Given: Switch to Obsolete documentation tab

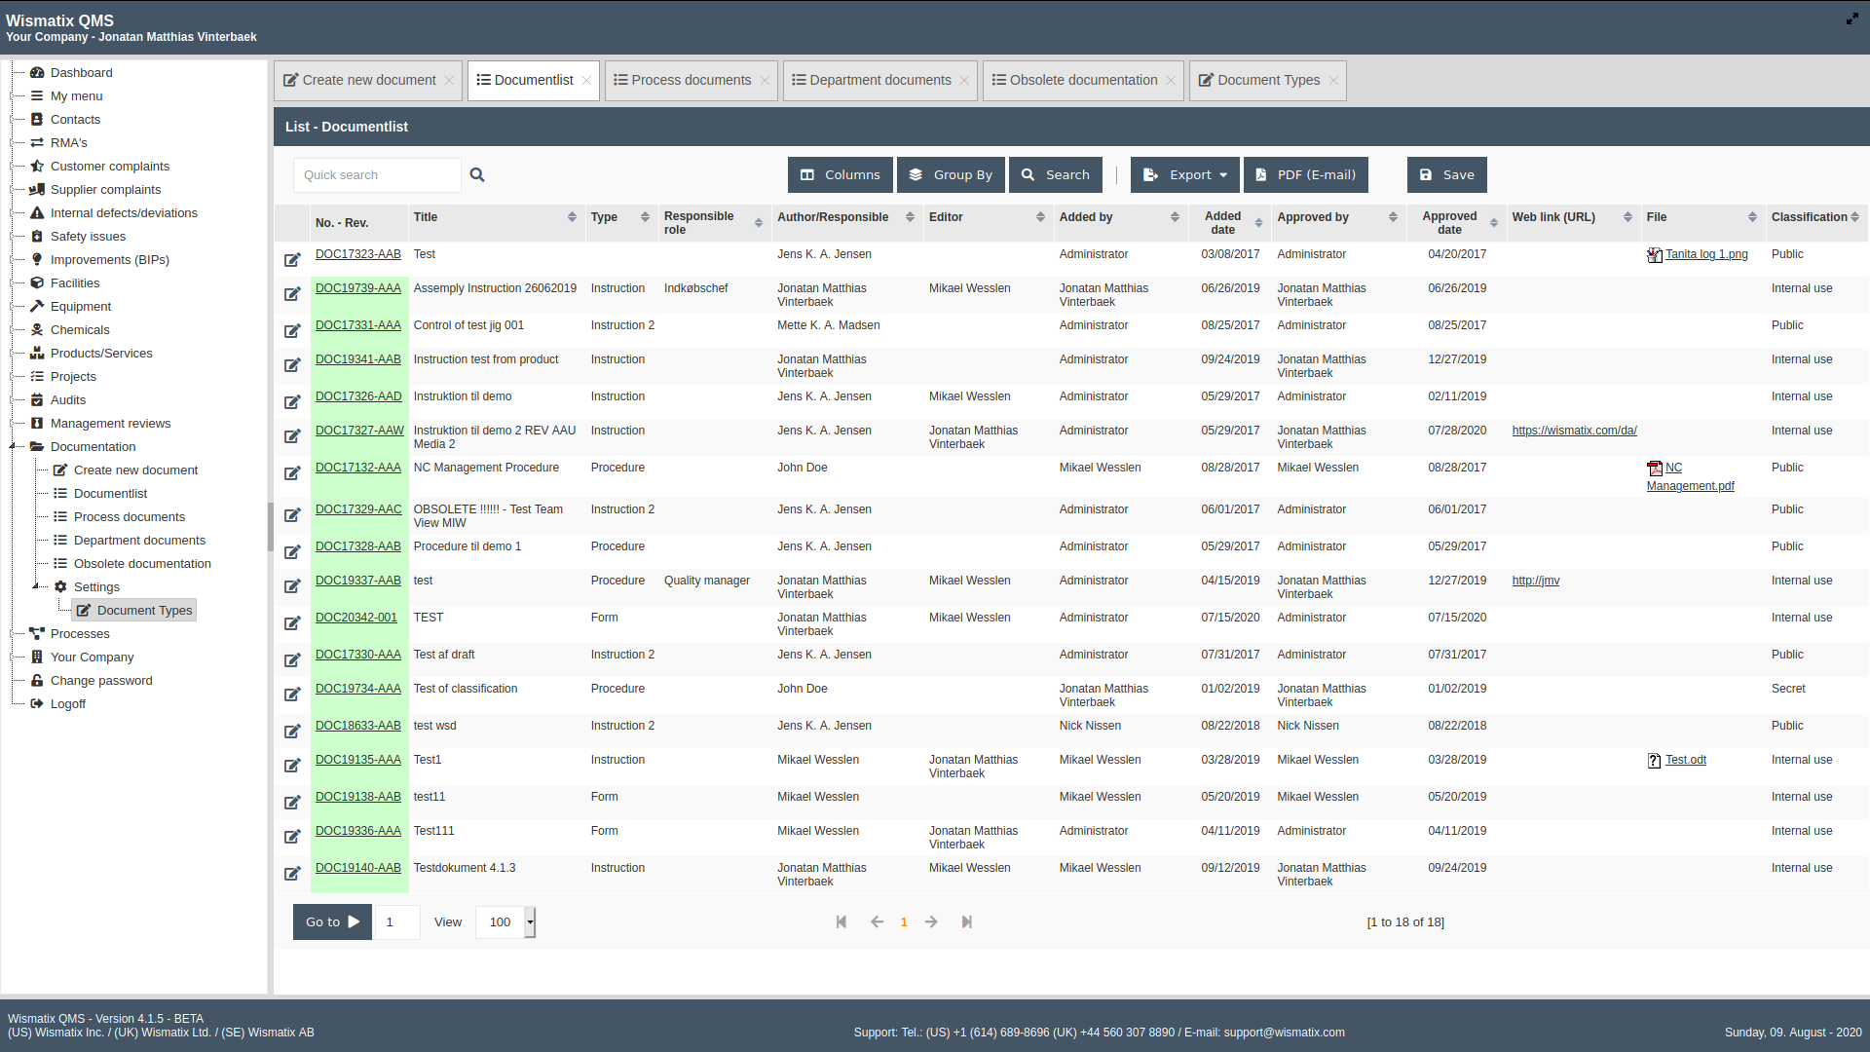Looking at the screenshot, I should coord(1083,81).
